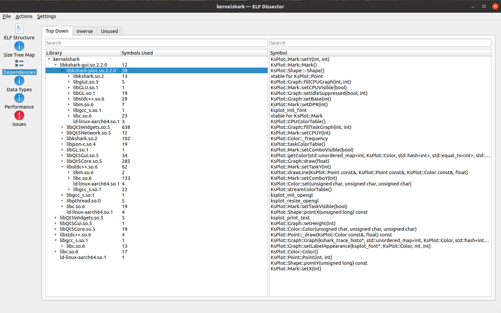Maximize the ELF Dissector window

tap(484, 6)
